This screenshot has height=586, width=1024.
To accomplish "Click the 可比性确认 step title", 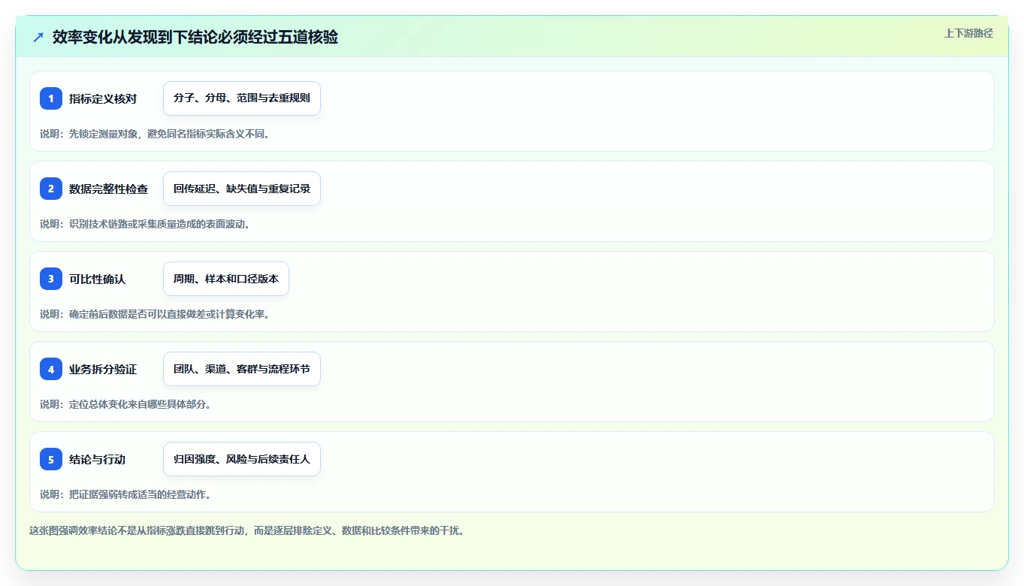I will [97, 279].
